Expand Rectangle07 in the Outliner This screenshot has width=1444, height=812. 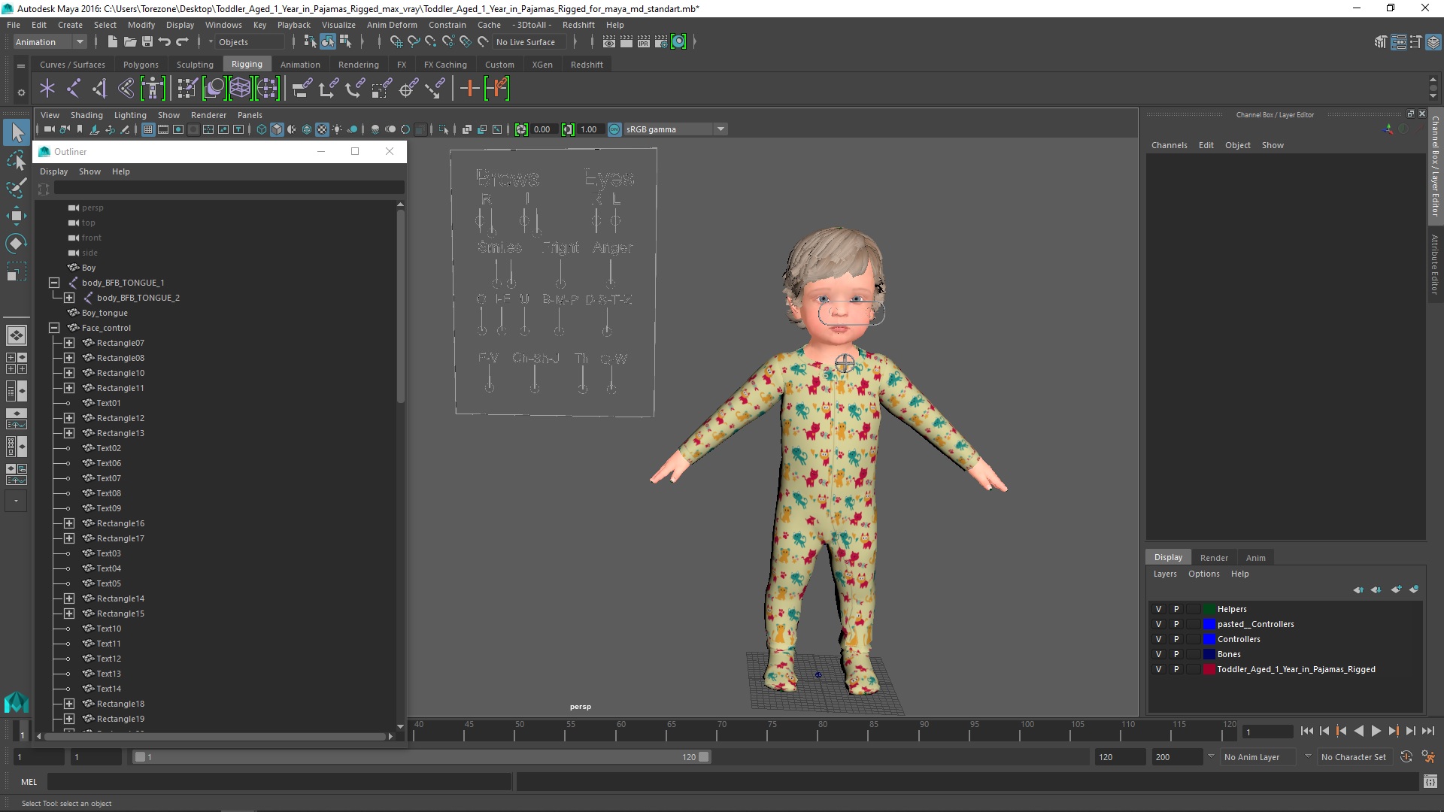click(69, 343)
